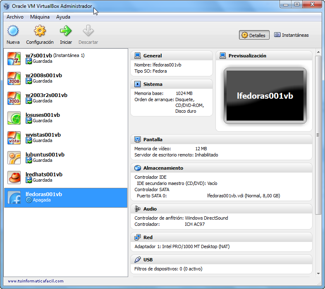Click 'Controlador de anfitrión: Windows DirectSound'

(181, 218)
